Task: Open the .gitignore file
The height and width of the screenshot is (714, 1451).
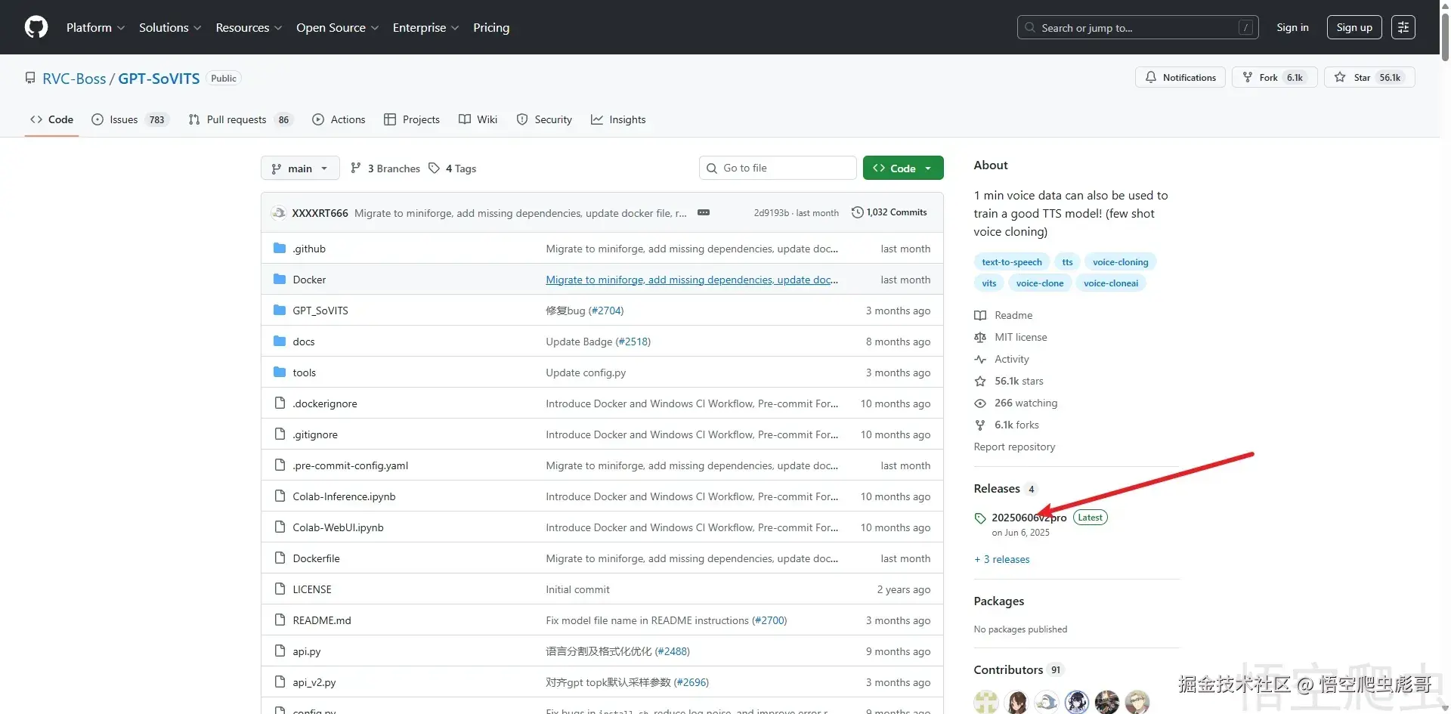Action: [x=315, y=434]
